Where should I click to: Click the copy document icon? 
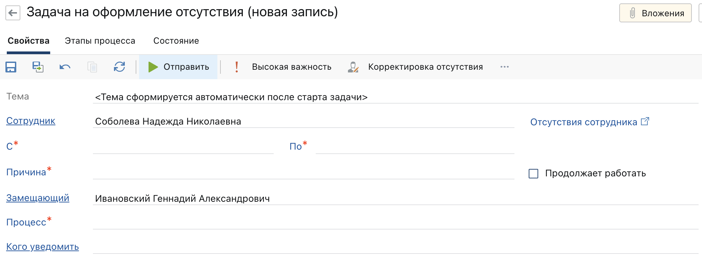(x=92, y=67)
